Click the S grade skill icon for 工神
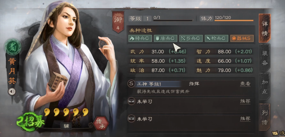Screen dimensions: 285x137 pos(131,84)
